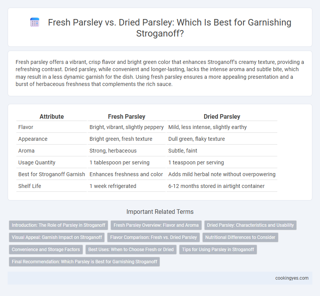Click the Attribute column header
Screen dimensions: 320x296
pos(52,116)
